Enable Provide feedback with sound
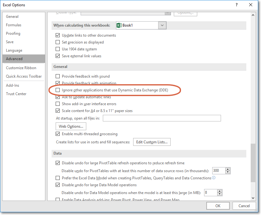This screenshot has height=215, width=261. [x=58, y=76]
